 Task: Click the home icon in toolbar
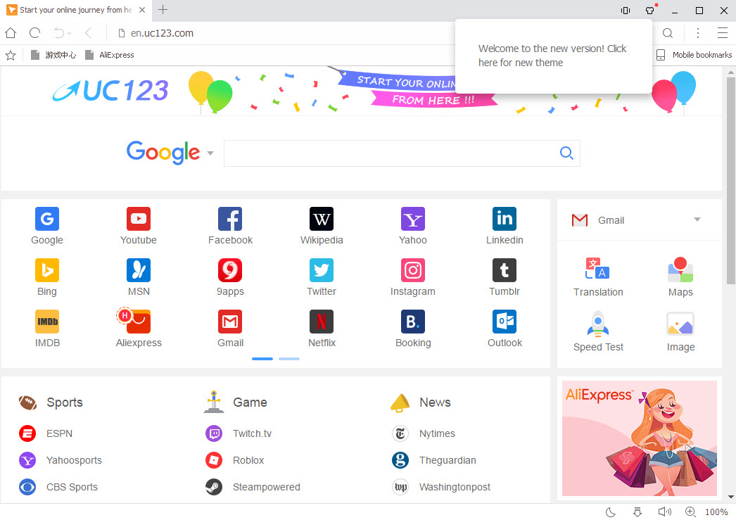coord(11,33)
